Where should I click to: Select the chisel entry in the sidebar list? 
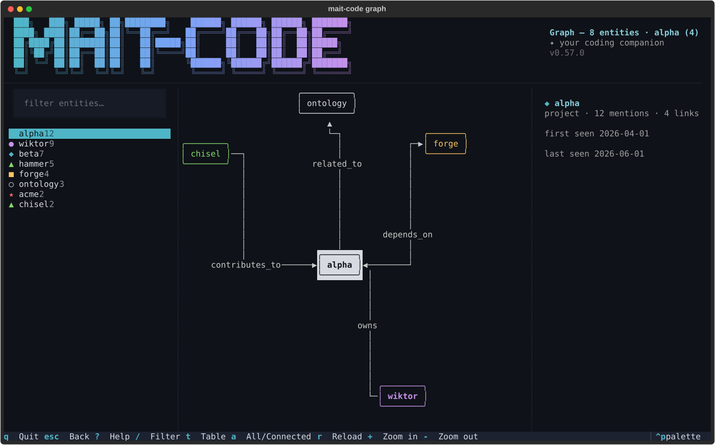click(89, 205)
